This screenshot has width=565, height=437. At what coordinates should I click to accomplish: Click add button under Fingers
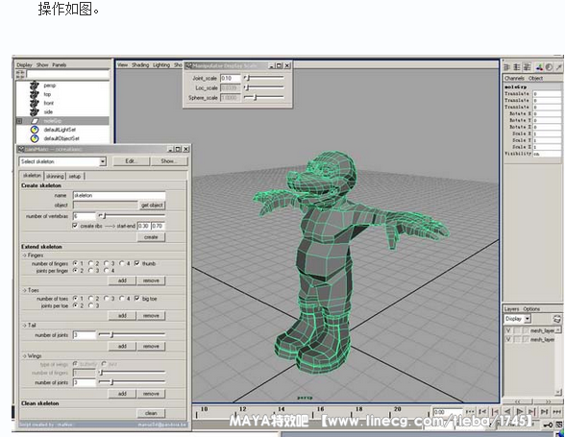click(x=122, y=280)
